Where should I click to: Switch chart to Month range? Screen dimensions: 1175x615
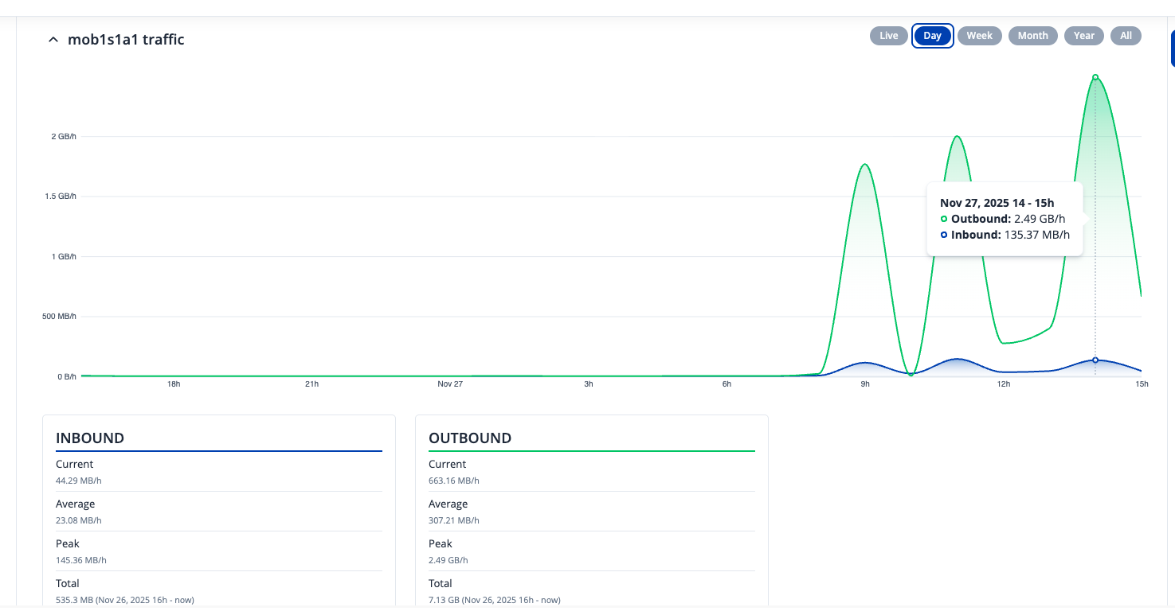tap(1032, 36)
